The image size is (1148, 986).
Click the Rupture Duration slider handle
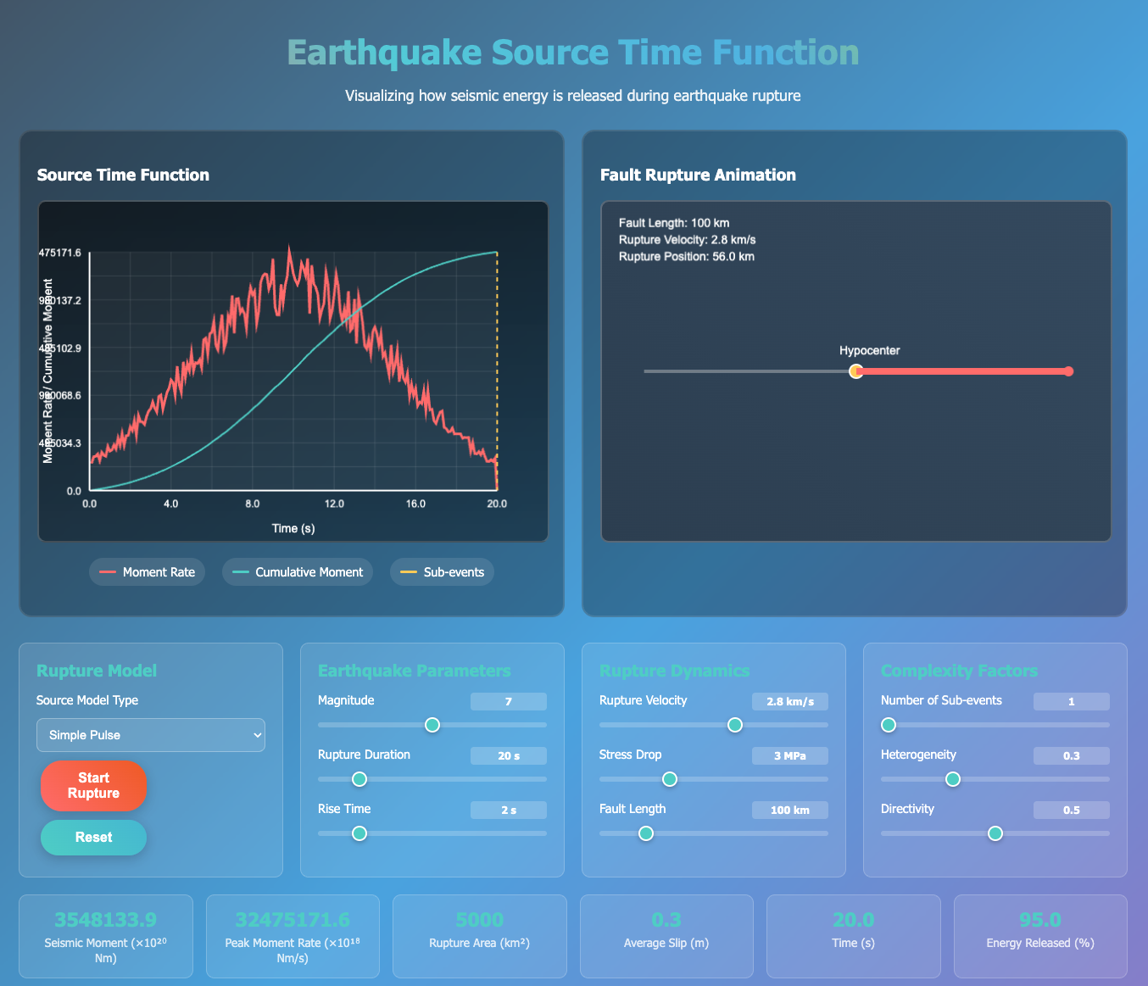point(359,779)
